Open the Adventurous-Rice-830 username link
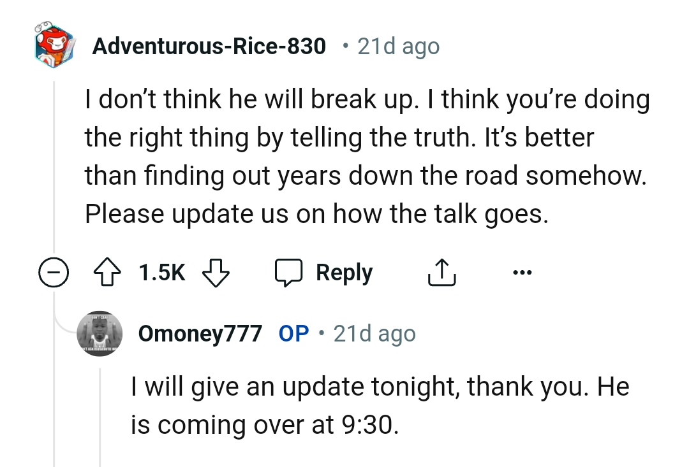The height and width of the screenshot is (467, 689). pos(209,46)
